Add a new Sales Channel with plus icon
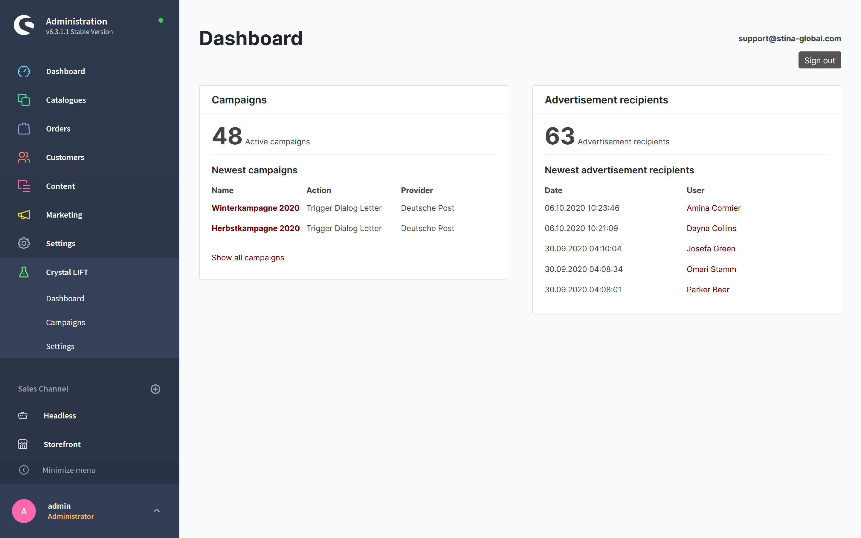The width and height of the screenshot is (861, 538). (x=155, y=389)
